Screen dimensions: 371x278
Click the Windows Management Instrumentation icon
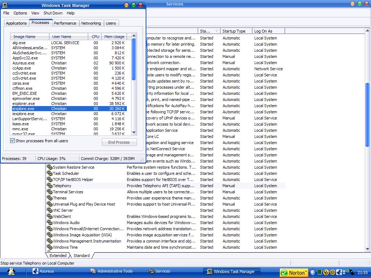pos(49,241)
